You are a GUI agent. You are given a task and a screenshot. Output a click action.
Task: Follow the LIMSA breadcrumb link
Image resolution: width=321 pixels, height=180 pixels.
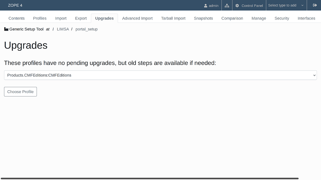pyautogui.click(x=63, y=29)
